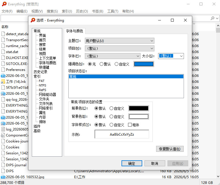Select 插件 in the options tree
Viewport: 220px width, 185px height.
coord(37,126)
